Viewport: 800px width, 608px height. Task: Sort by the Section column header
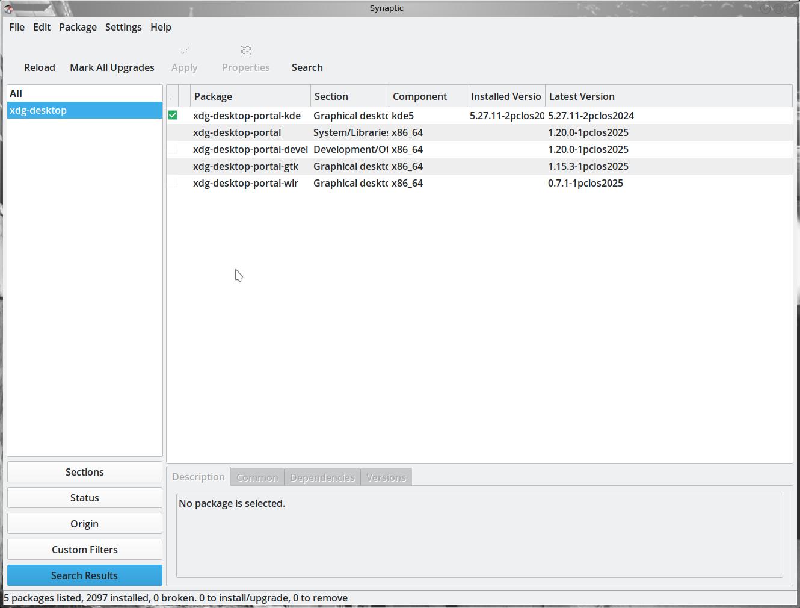(350, 96)
